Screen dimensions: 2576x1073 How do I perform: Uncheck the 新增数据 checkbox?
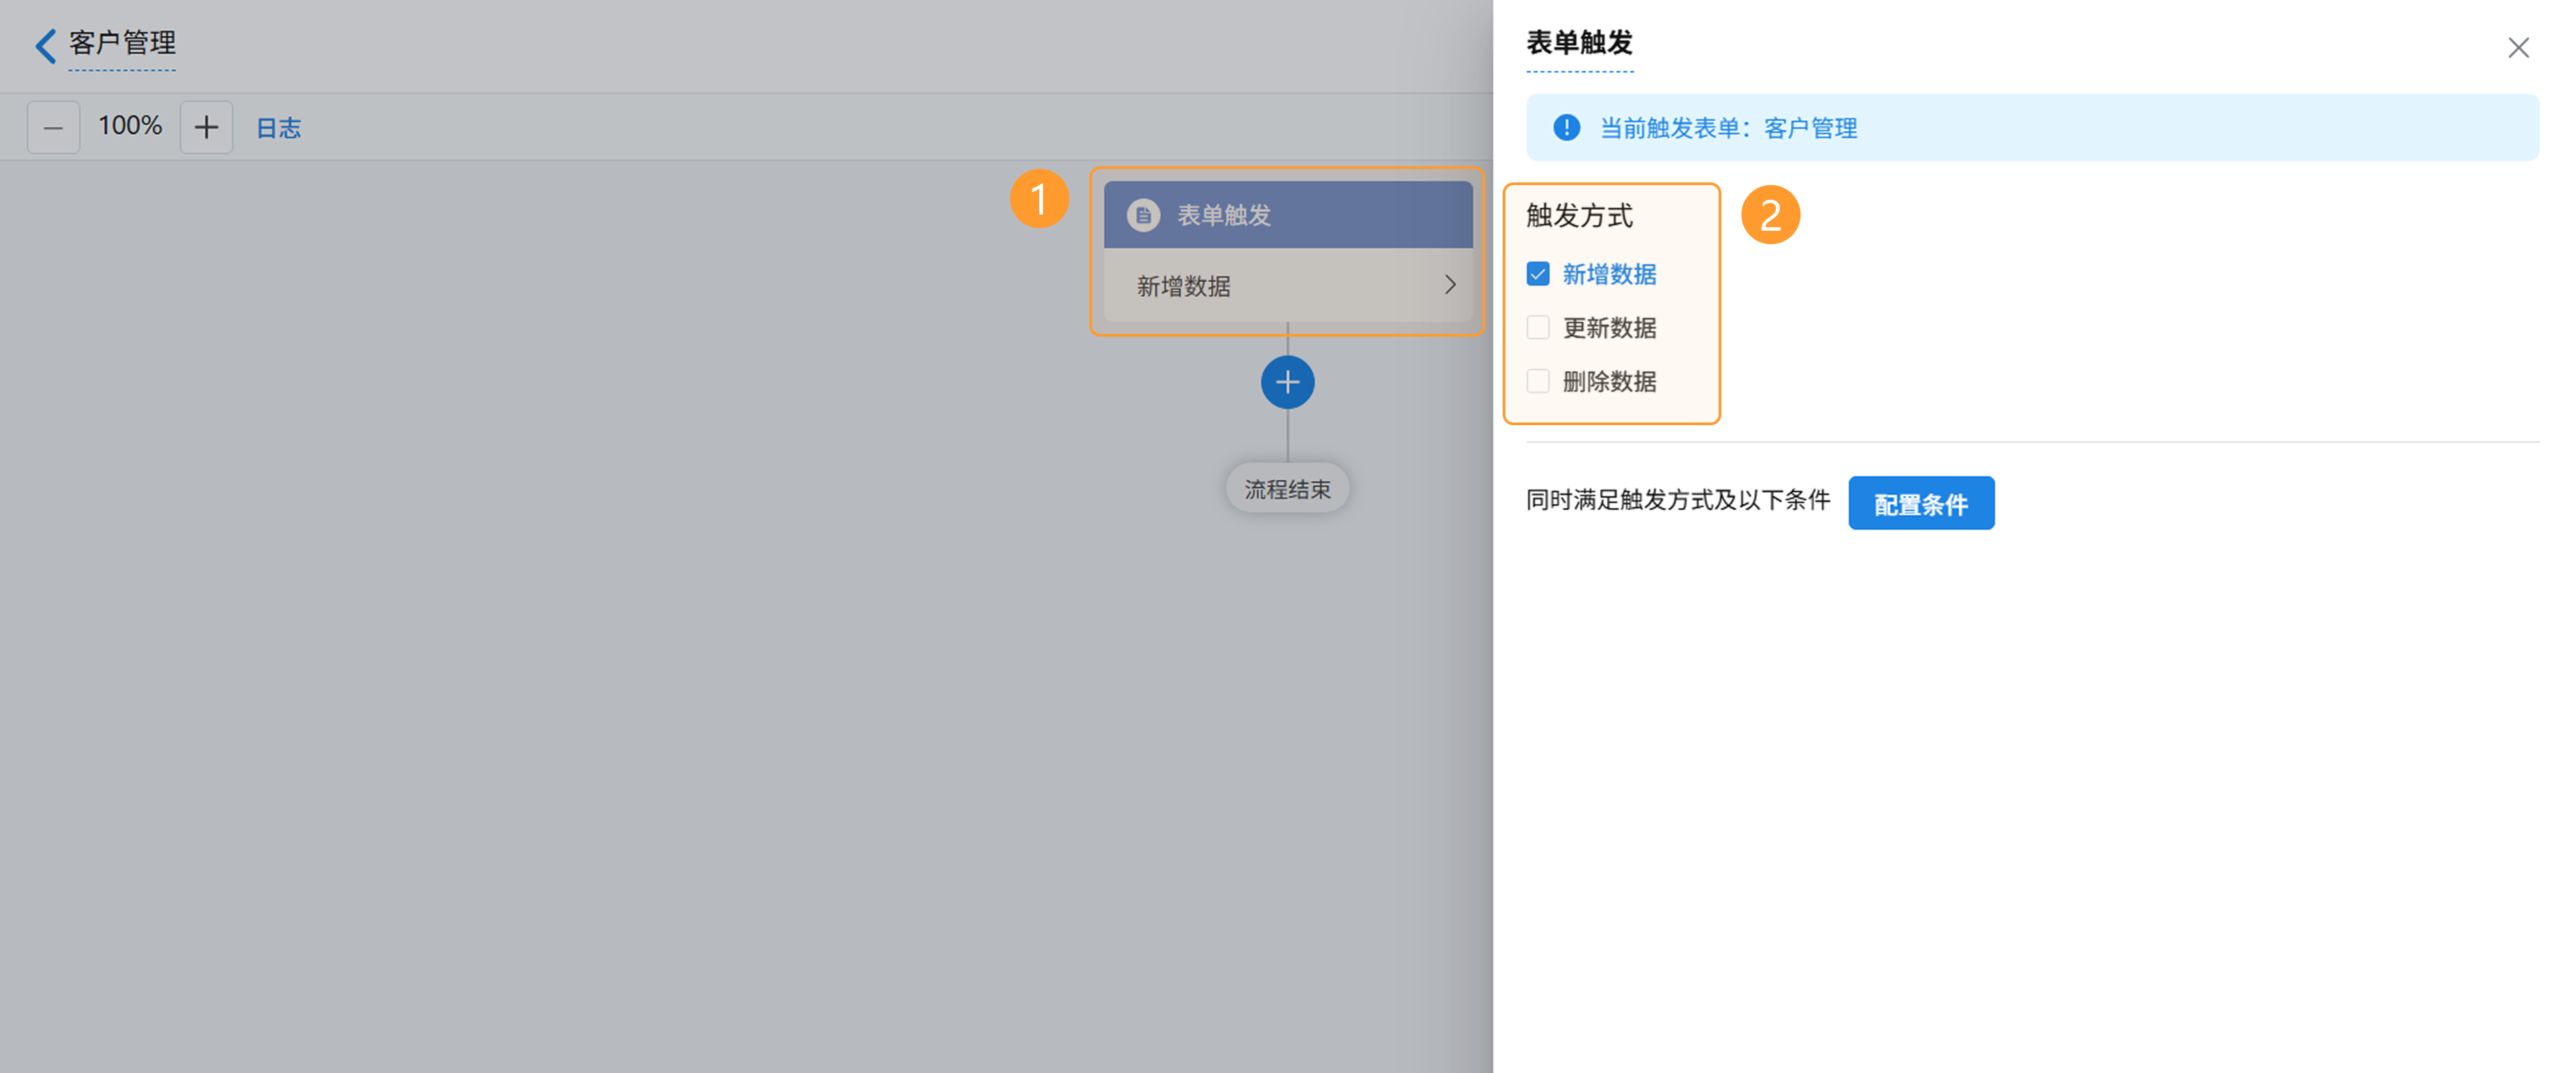1538,274
